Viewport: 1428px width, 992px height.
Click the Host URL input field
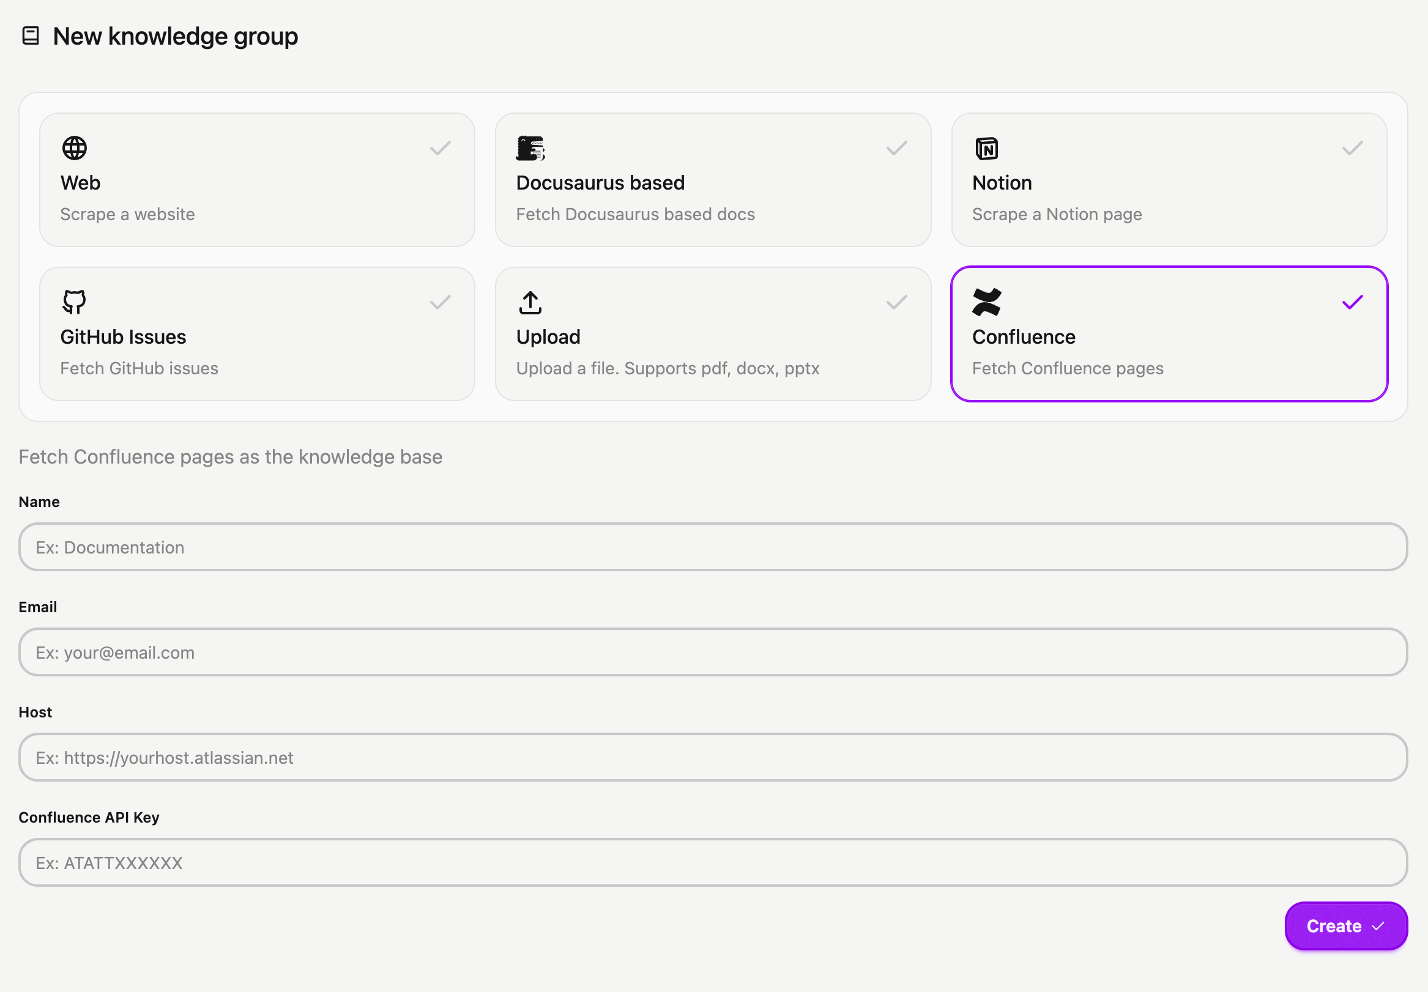713,757
